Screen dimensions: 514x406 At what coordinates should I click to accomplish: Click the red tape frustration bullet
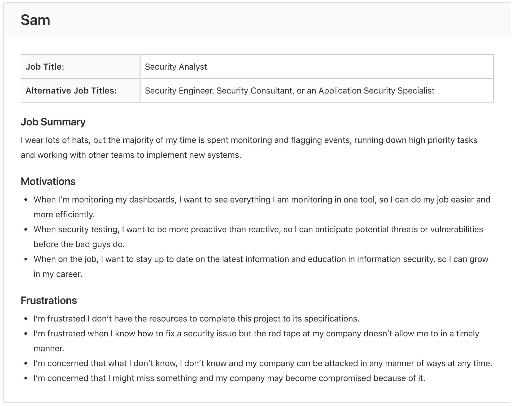tap(256, 341)
